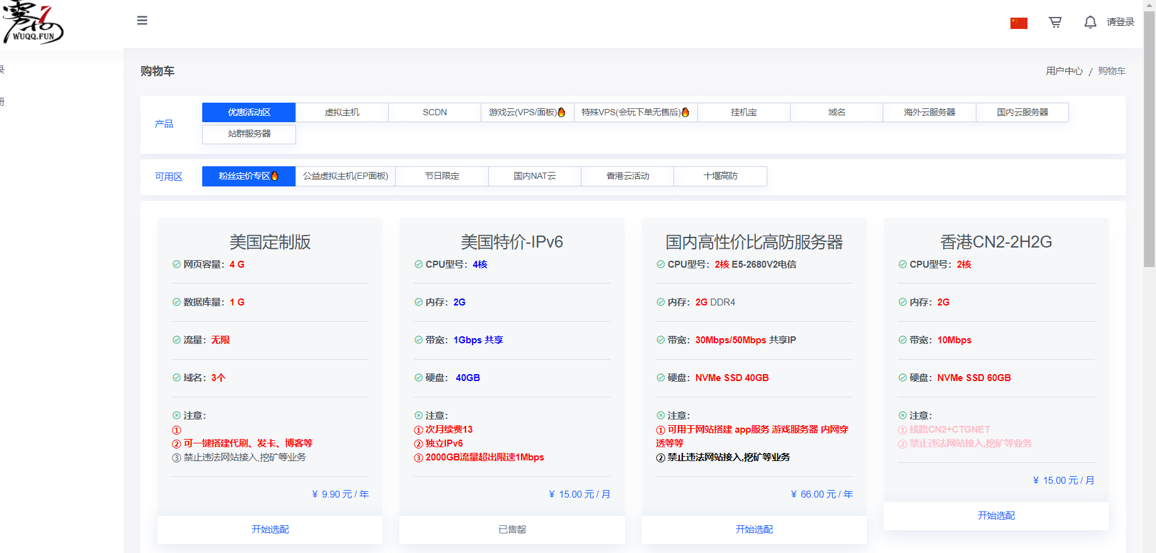
Task: Open the shopping cart icon
Action: (1055, 22)
